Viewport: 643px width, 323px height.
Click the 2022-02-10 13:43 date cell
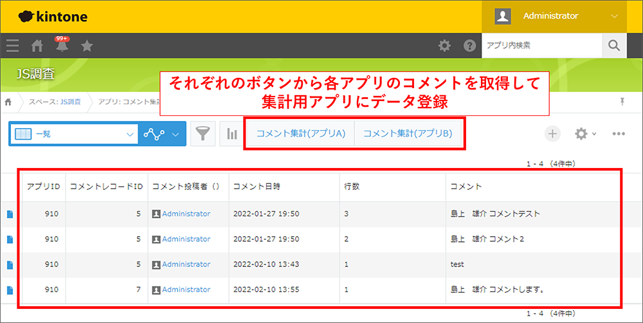[x=284, y=264]
